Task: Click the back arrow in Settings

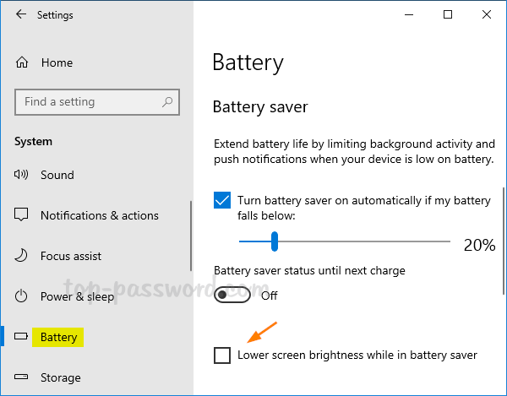Action: tap(20, 15)
